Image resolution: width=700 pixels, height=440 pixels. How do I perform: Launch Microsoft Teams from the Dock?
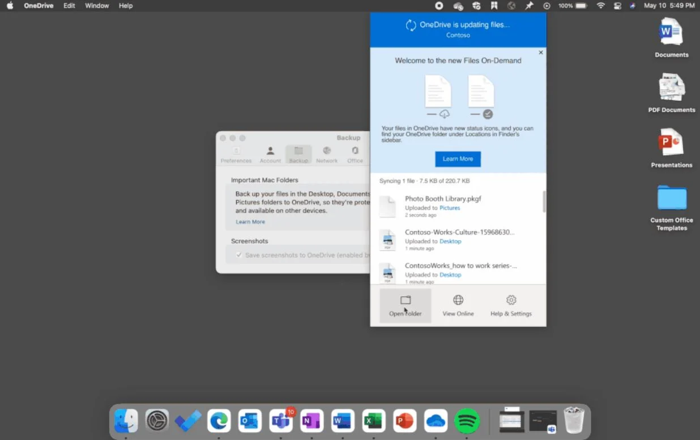(x=281, y=421)
